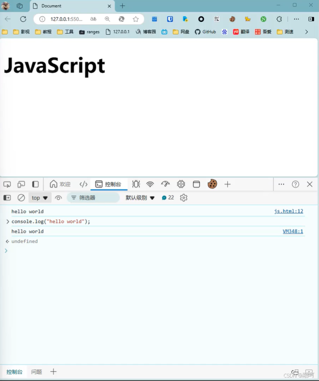Open the 测速 bookmarks folder
Image resolution: width=319 pixels, height=381 pixels.
(285, 32)
